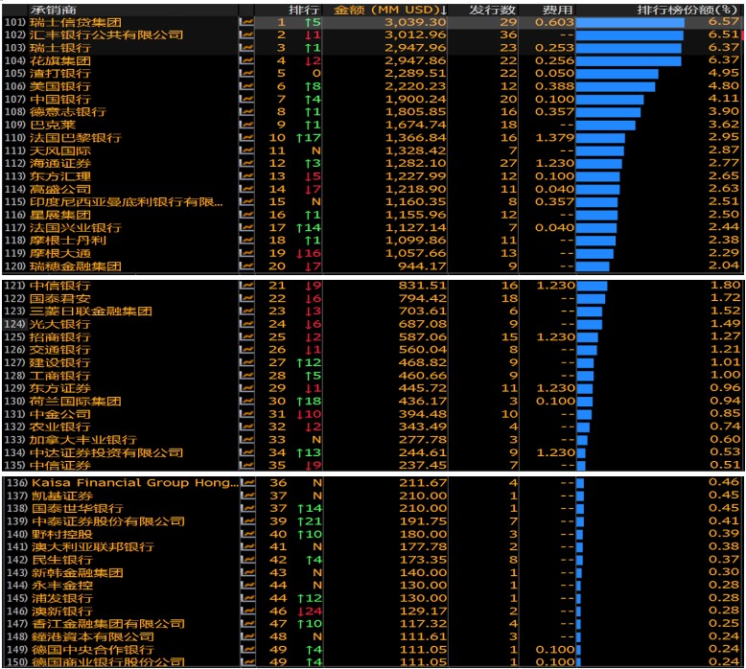Select the 102) 汇丰银行公共有限公司 row

pyautogui.click(x=372, y=35)
